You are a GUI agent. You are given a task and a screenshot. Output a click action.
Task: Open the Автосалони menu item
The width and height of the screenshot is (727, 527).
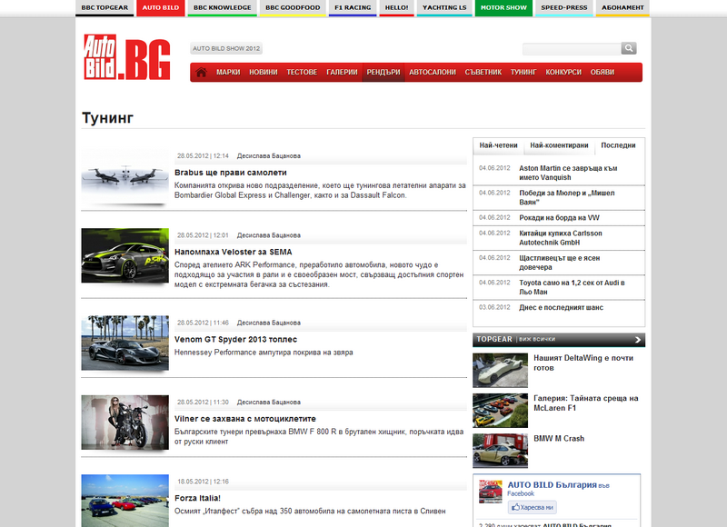click(433, 73)
